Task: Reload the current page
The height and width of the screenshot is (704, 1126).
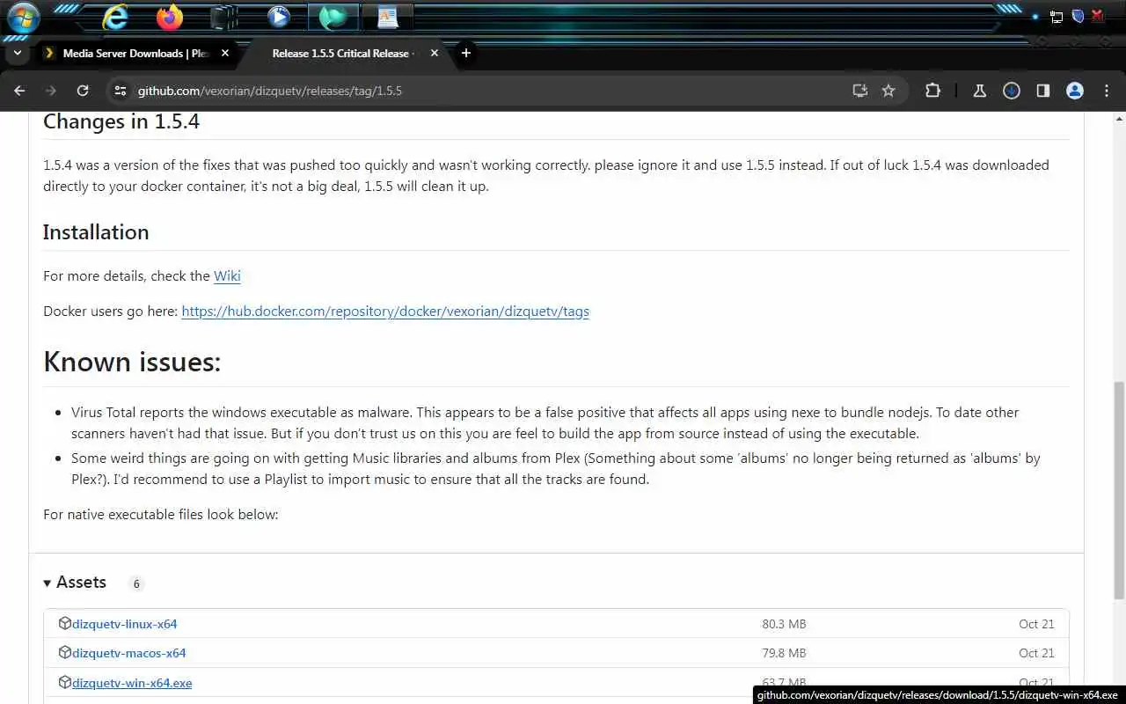Action: tap(83, 91)
